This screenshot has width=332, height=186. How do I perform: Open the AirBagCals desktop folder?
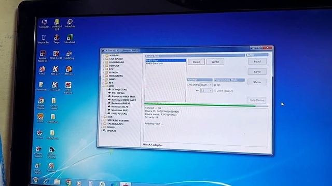click(x=53, y=119)
